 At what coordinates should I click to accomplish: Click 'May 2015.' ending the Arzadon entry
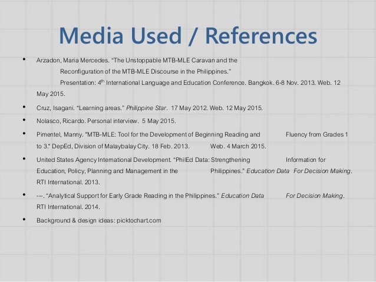point(51,94)
